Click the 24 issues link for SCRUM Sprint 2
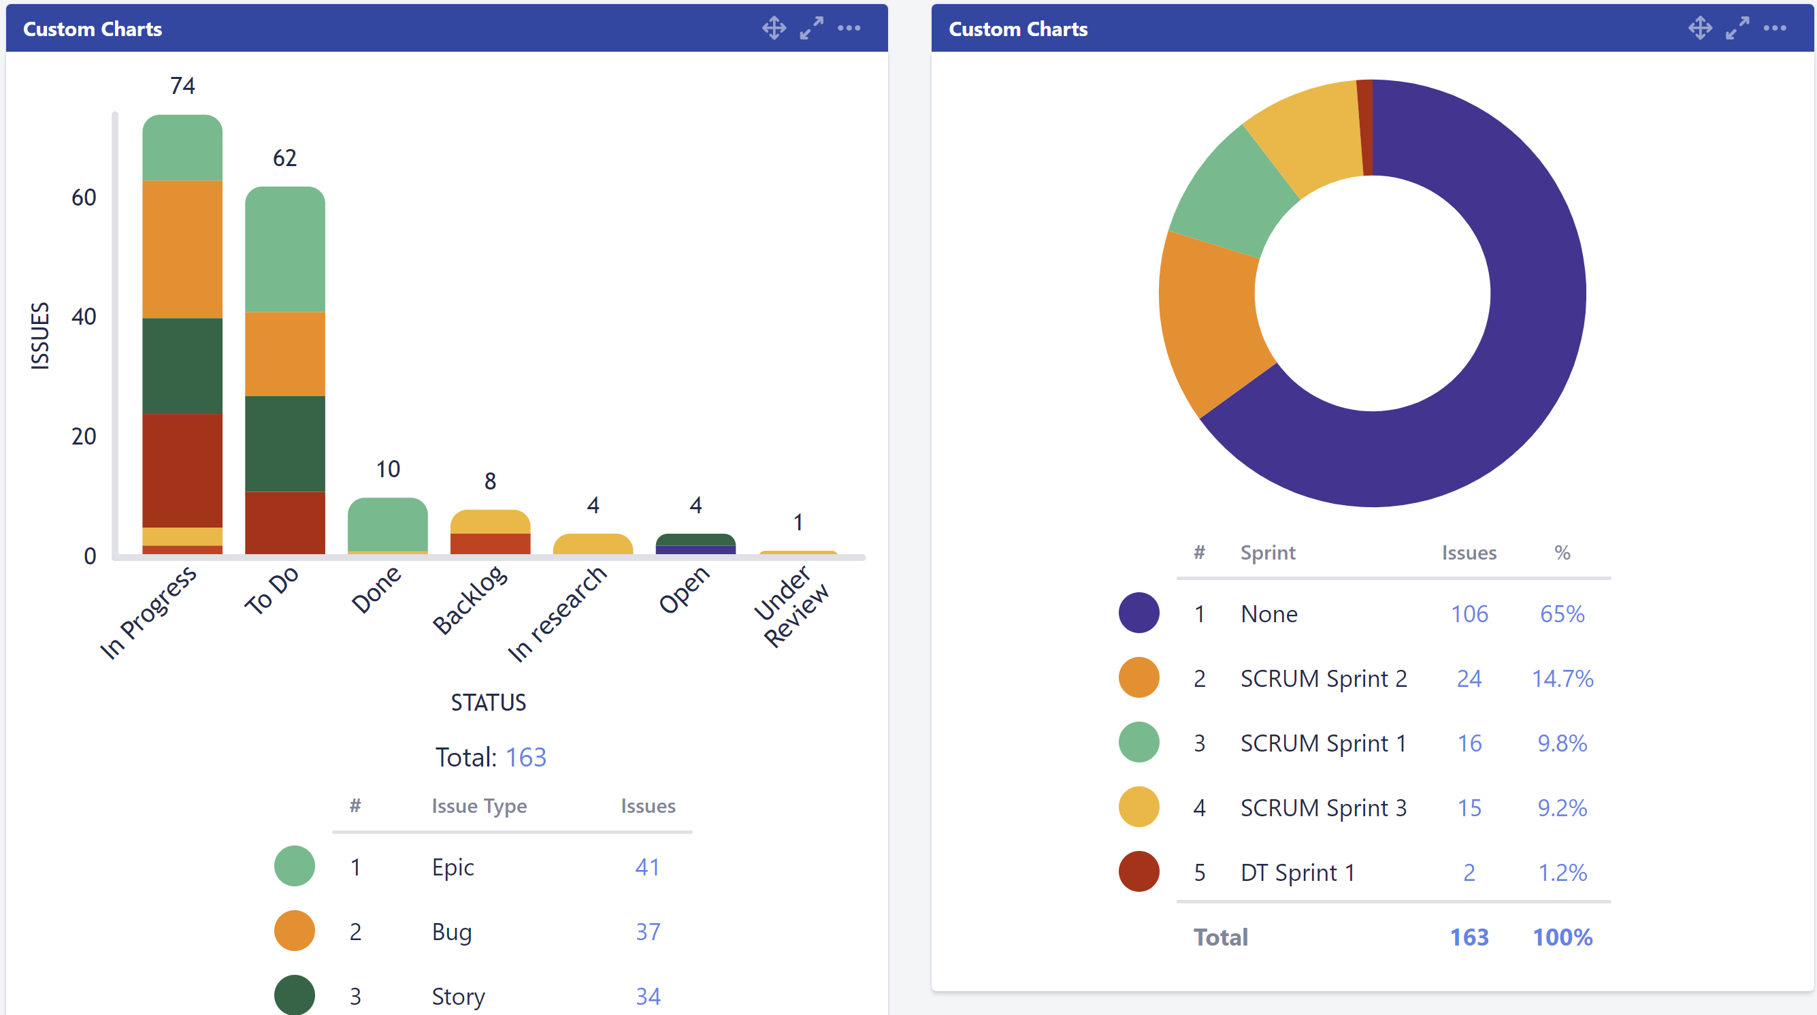1817x1015 pixels. coord(1469,679)
